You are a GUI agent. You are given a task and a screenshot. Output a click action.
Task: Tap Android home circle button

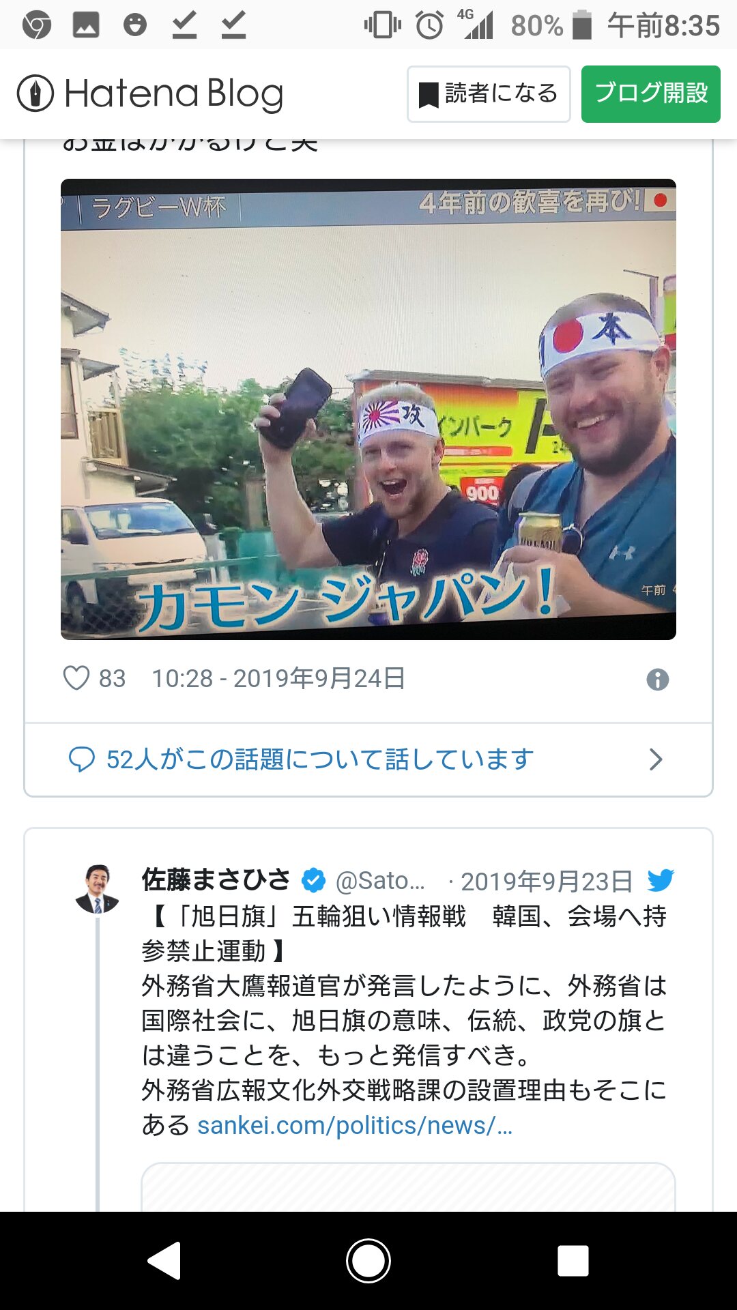(369, 1260)
